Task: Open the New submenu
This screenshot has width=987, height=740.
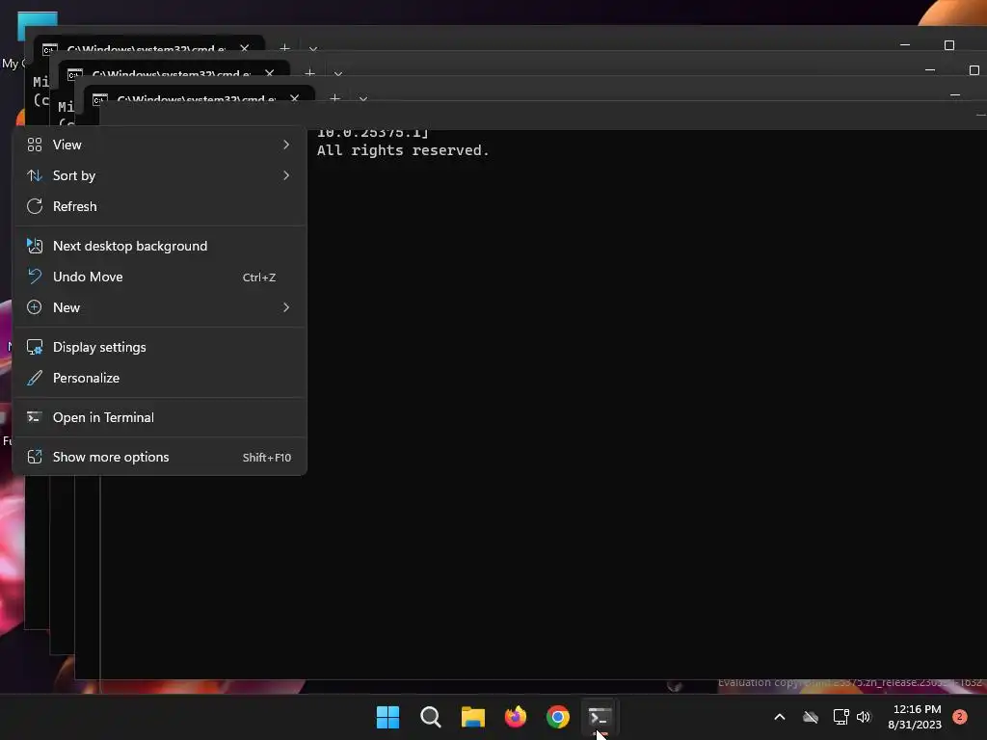Action: click(x=159, y=307)
